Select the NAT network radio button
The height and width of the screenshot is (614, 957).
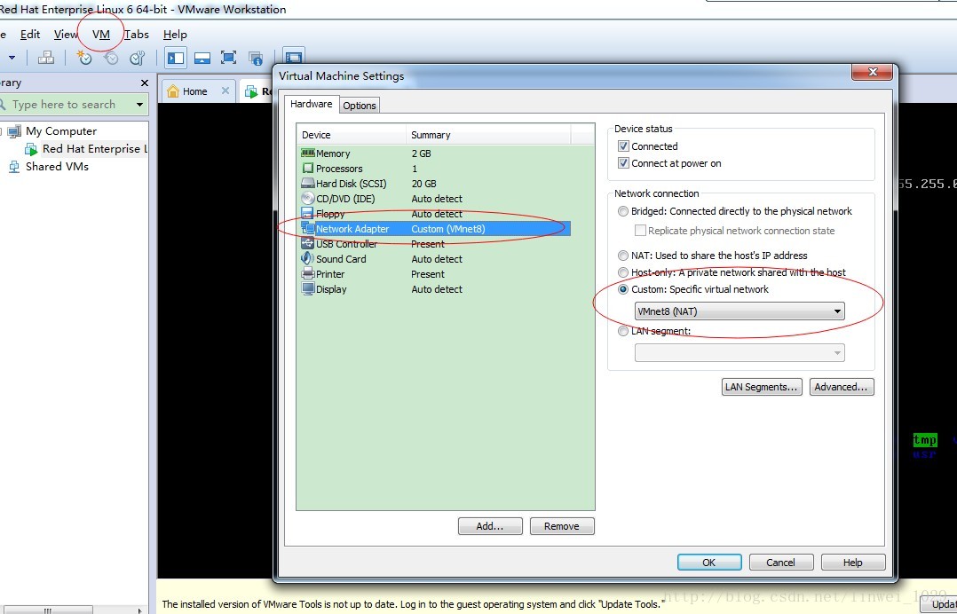[x=622, y=256]
